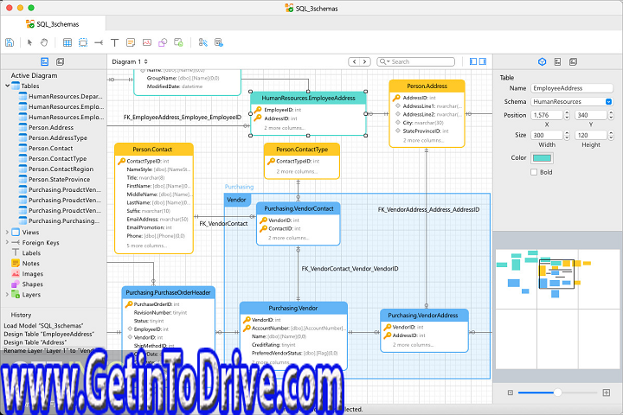Choose the new Table tool
Screen dimensions: 623x415
point(67,42)
